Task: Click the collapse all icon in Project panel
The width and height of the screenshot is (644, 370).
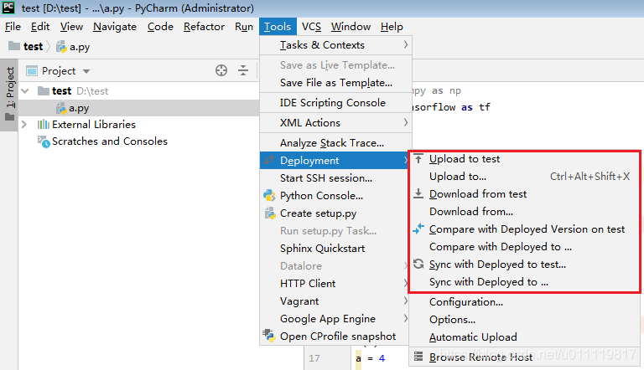Action: click(x=243, y=70)
